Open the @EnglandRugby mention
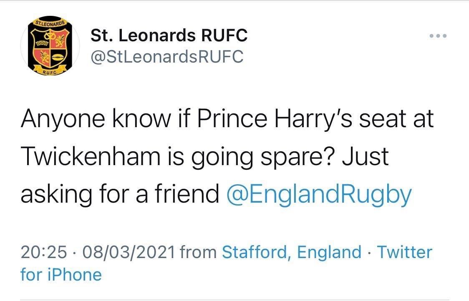 click(319, 194)
